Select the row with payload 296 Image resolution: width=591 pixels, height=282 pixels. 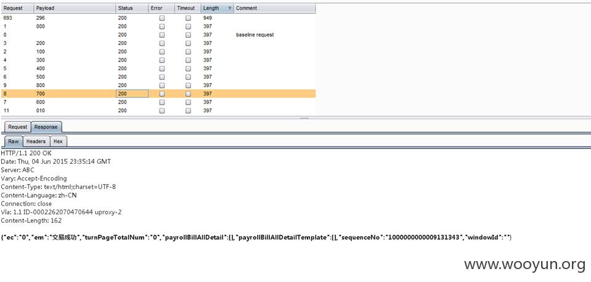[x=158, y=18]
